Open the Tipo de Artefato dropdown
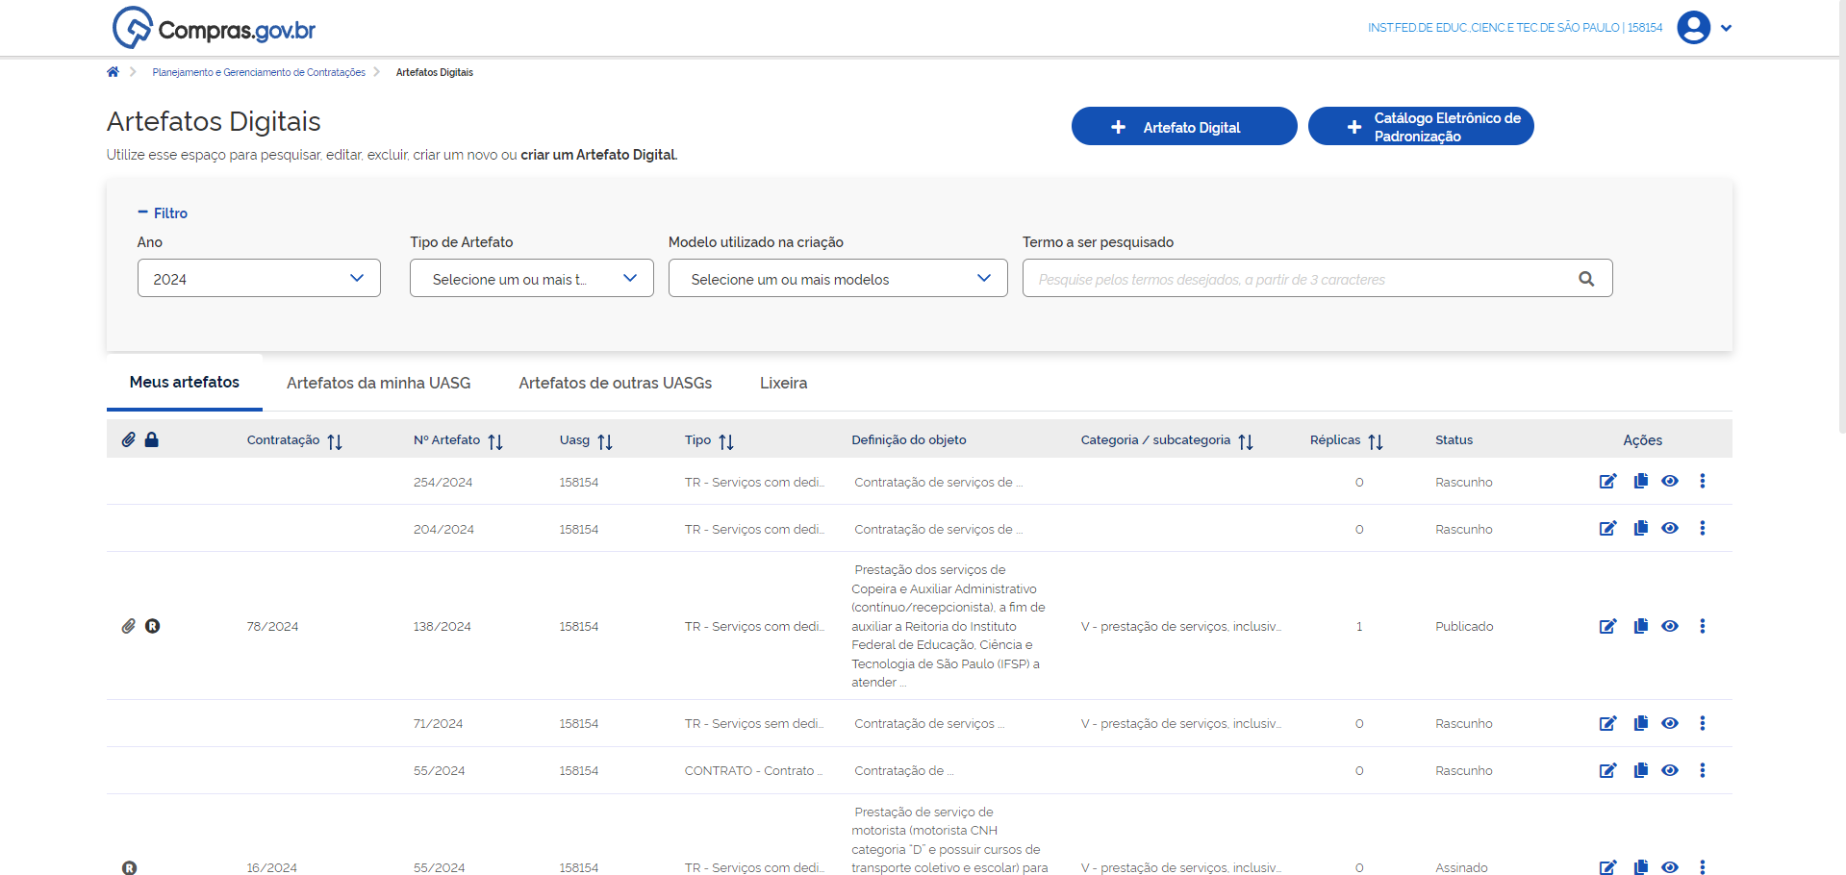The width and height of the screenshot is (1846, 875). tap(532, 278)
